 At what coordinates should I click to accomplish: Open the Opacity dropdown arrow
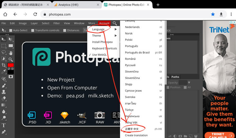(189, 83)
